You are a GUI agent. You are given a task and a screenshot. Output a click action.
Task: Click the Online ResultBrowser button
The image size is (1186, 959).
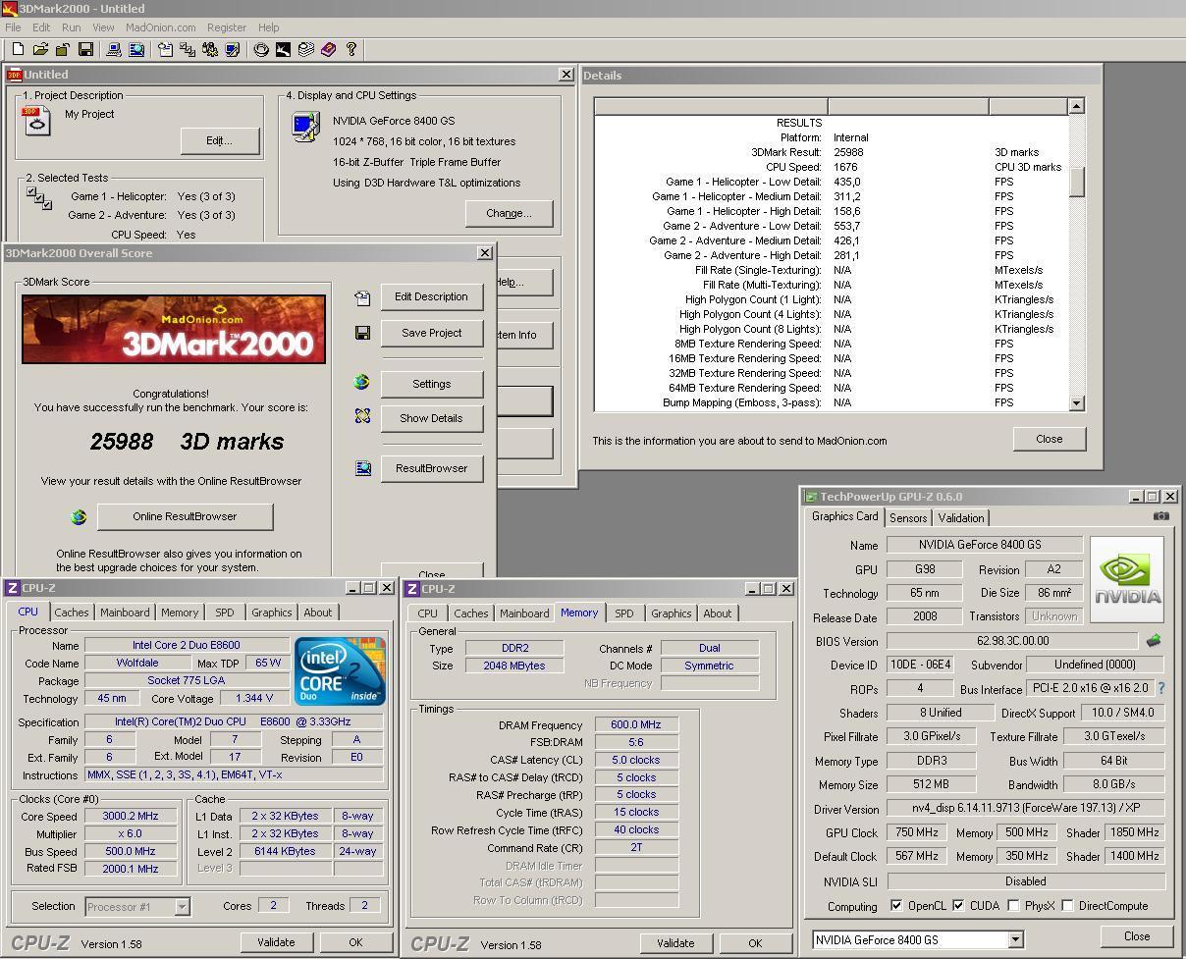[x=185, y=516]
